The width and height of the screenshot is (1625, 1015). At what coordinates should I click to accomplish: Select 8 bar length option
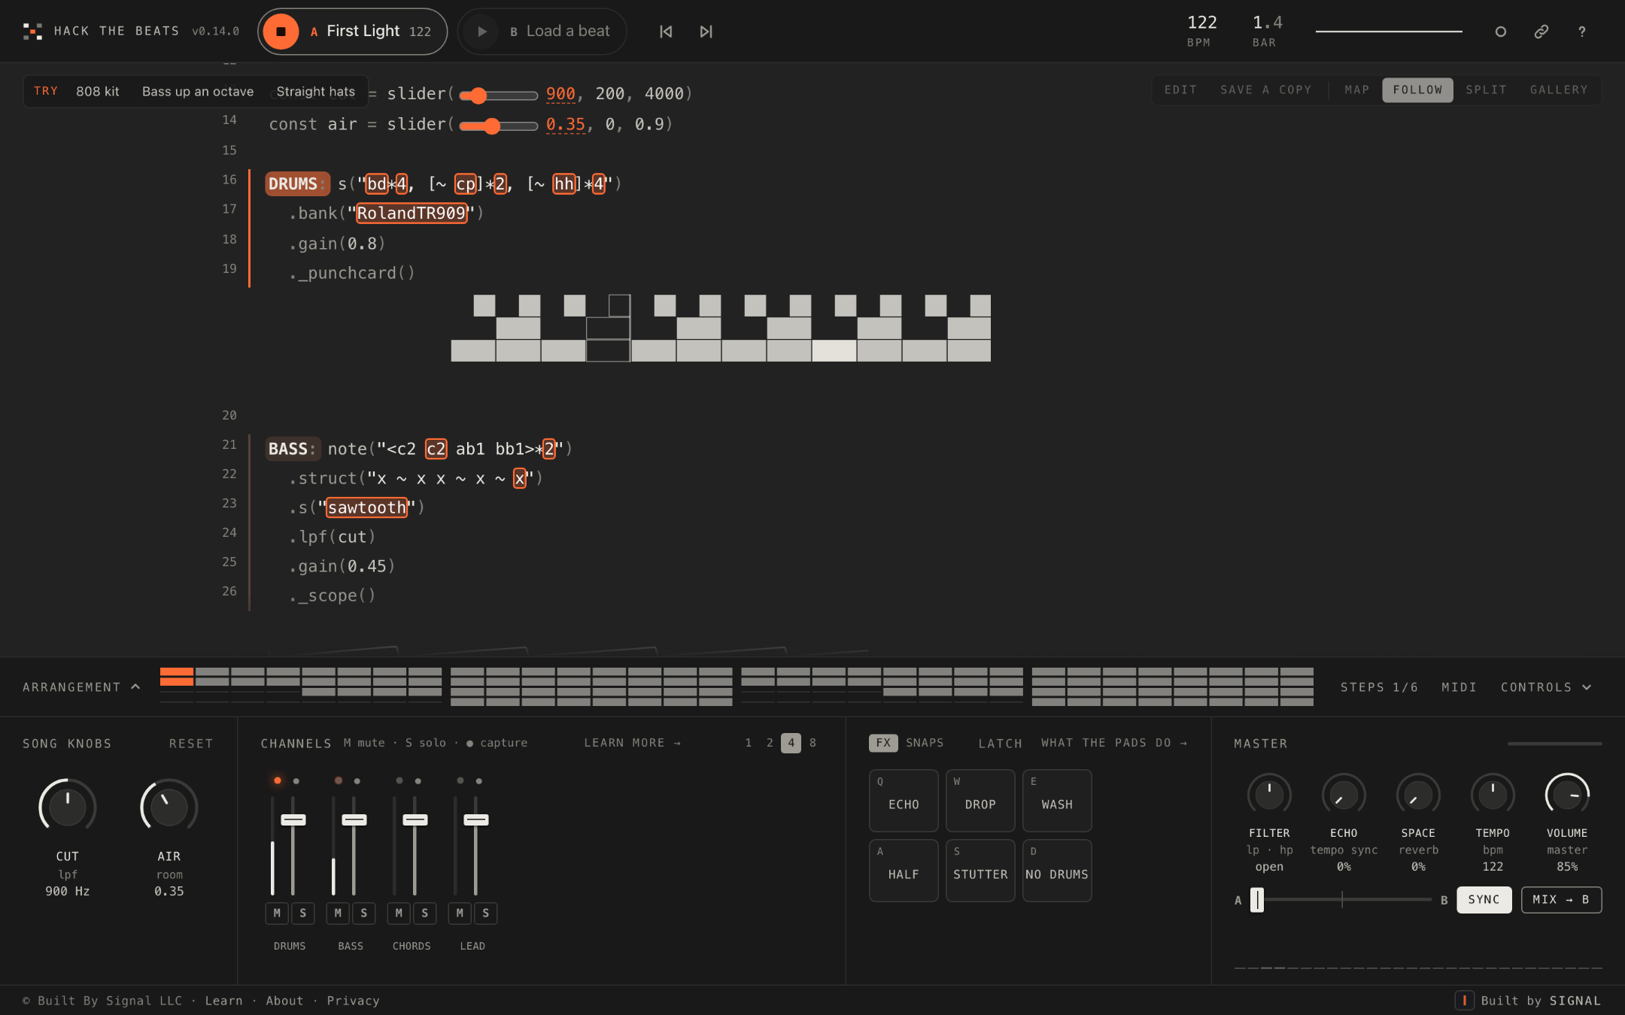[812, 743]
